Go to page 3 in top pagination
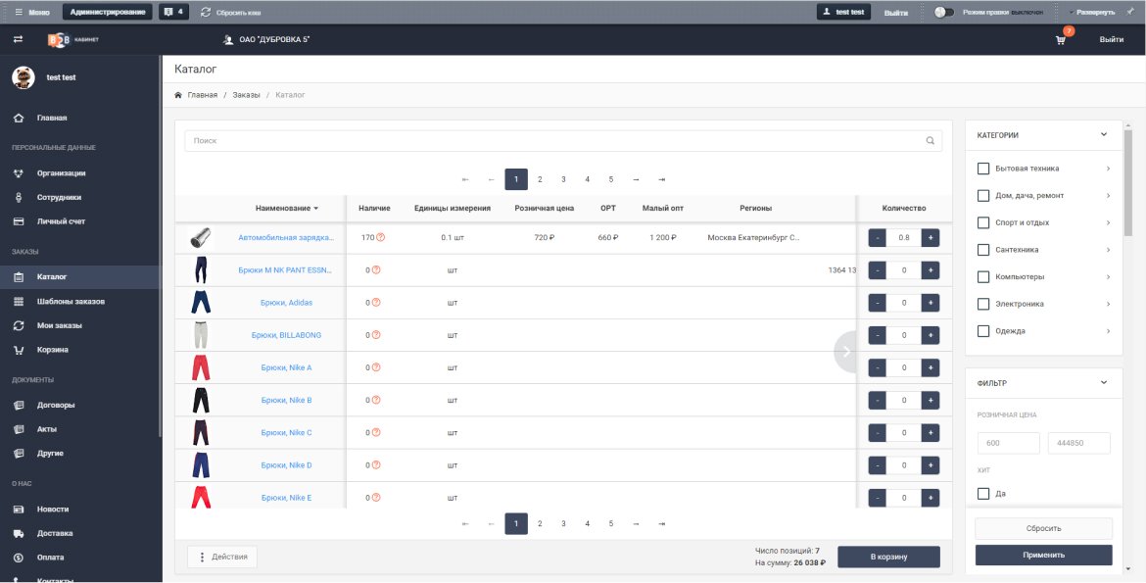Screen dimensions: 1146x583 tap(563, 179)
